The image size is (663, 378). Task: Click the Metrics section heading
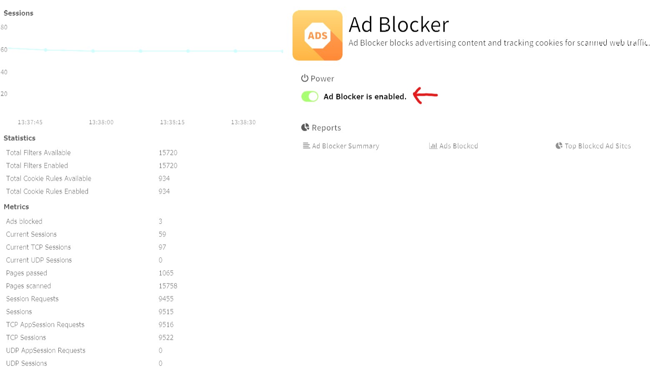pos(16,207)
